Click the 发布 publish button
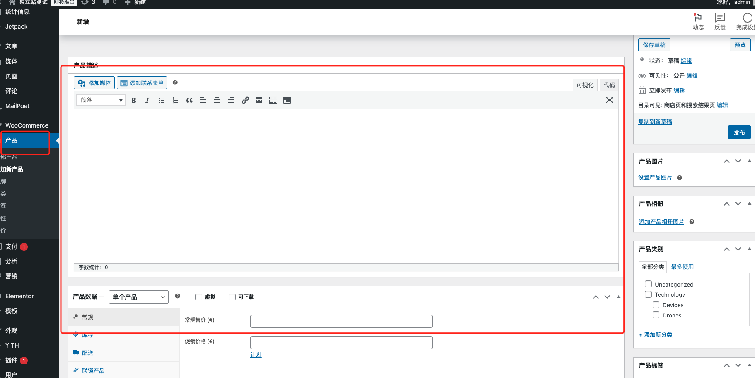This screenshot has width=755, height=378. point(739,132)
